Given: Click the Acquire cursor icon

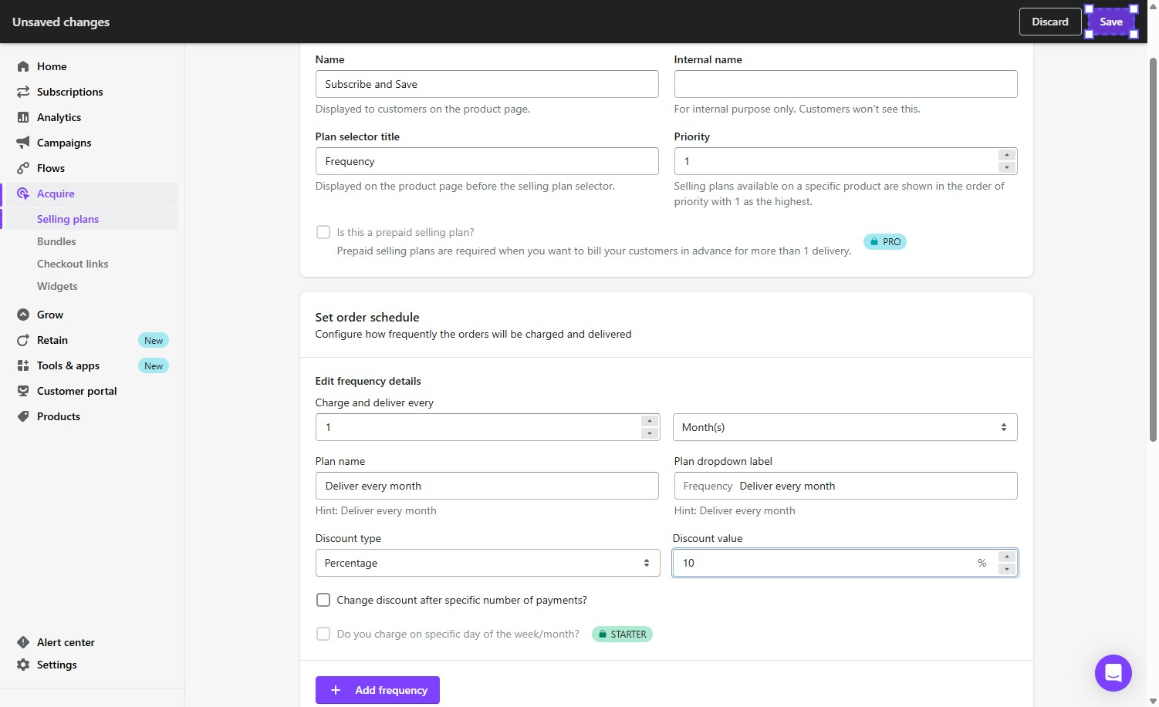Looking at the screenshot, I should (x=23, y=194).
